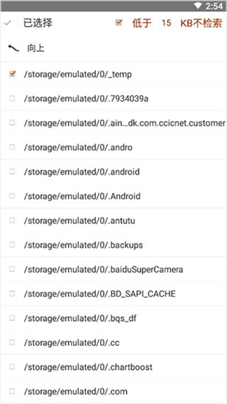Image resolution: width=227 pixels, height=404 pixels.
Task: Click the up-arrow icon next to 向上
Action: [14, 48]
